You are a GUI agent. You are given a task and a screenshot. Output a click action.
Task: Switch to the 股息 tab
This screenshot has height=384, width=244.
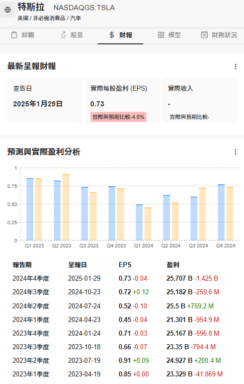click(71, 35)
